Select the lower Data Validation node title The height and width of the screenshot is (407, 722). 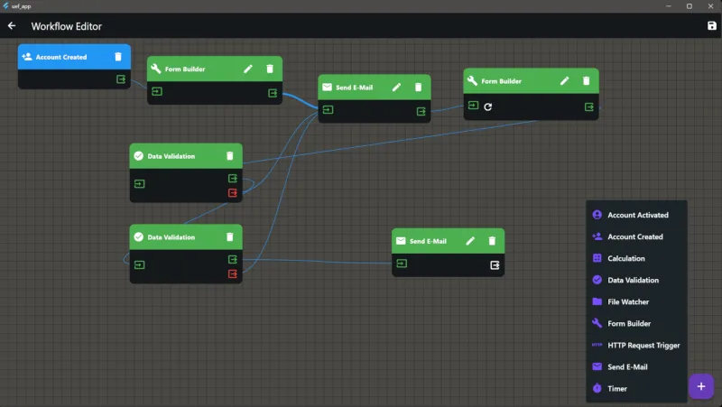pyautogui.click(x=171, y=237)
